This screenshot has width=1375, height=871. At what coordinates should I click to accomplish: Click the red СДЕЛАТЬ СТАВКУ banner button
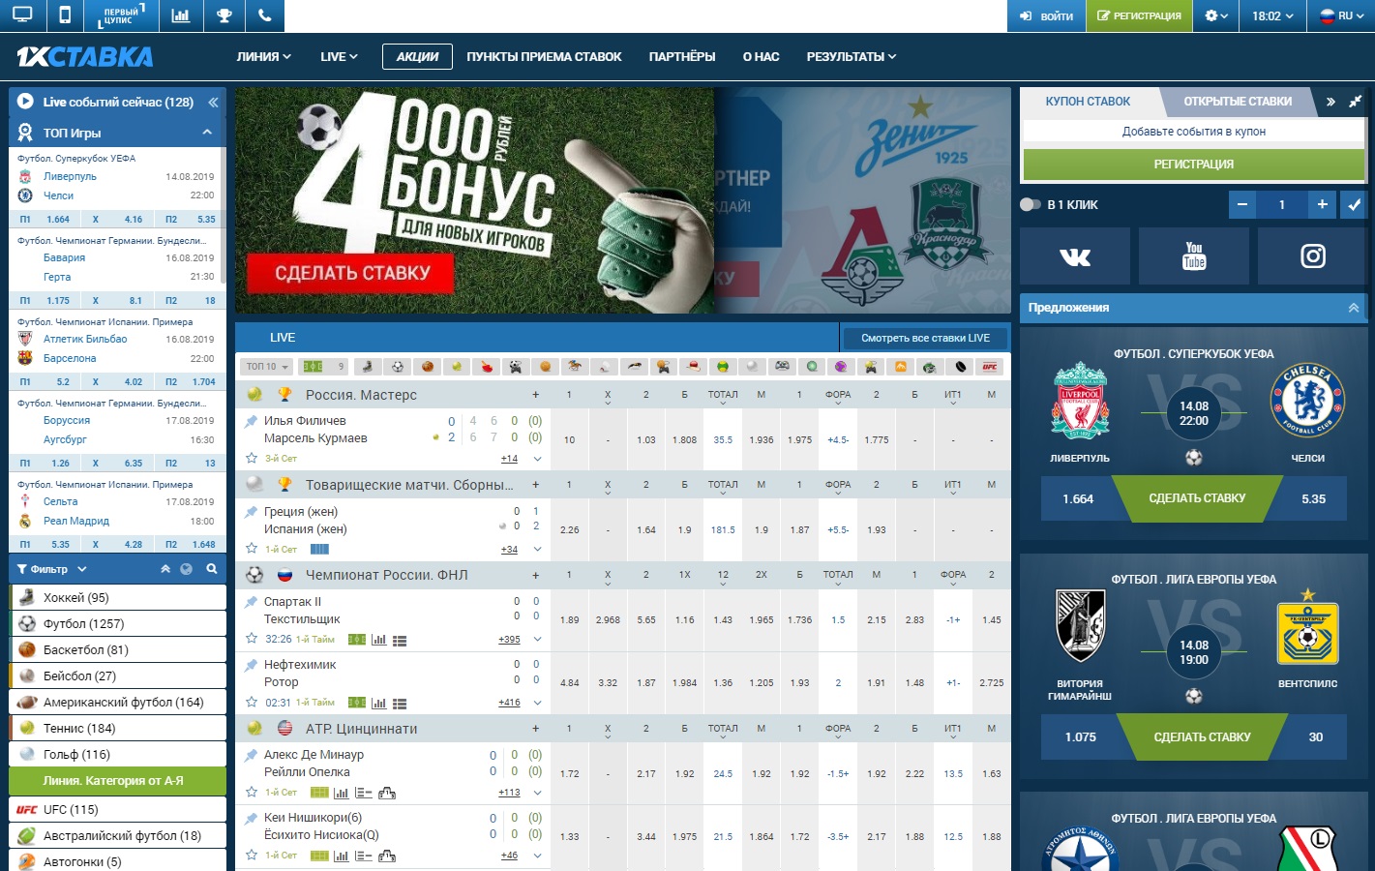coord(351,273)
